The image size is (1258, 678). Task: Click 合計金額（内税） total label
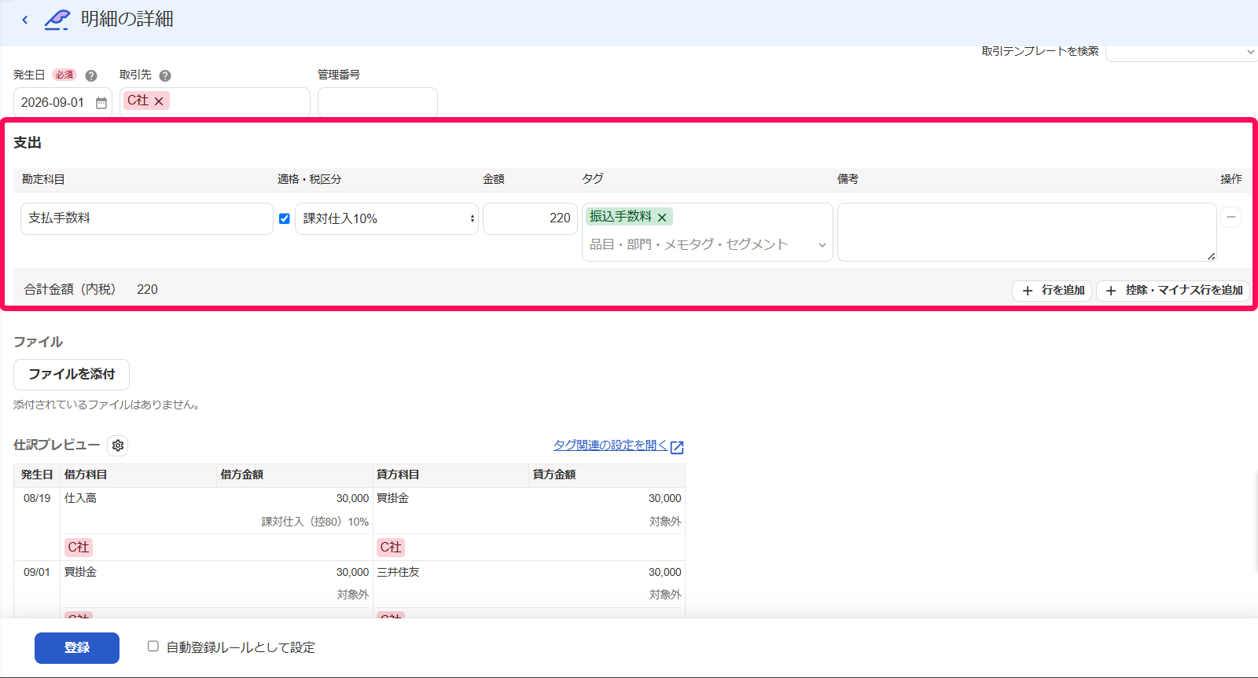(70, 289)
